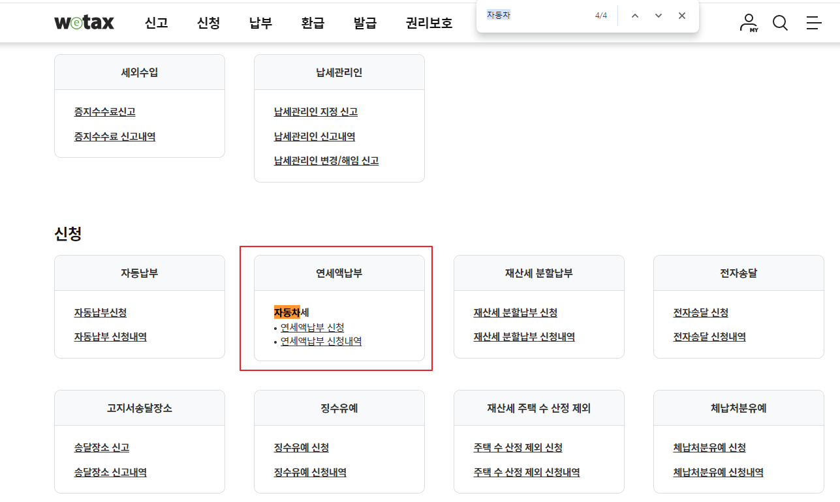Viewport: 840px width, 502px height.
Task: Open the hamburger full menu icon
Action: pyautogui.click(x=814, y=23)
